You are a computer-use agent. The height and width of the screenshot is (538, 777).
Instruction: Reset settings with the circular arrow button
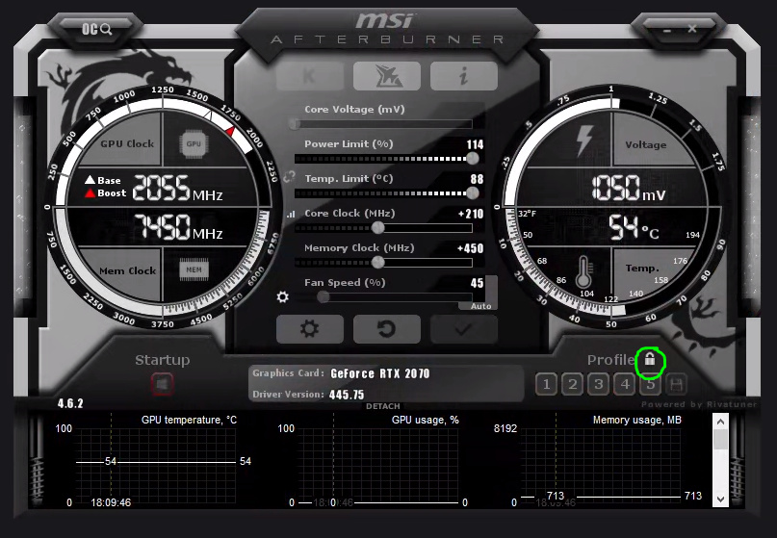click(387, 329)
